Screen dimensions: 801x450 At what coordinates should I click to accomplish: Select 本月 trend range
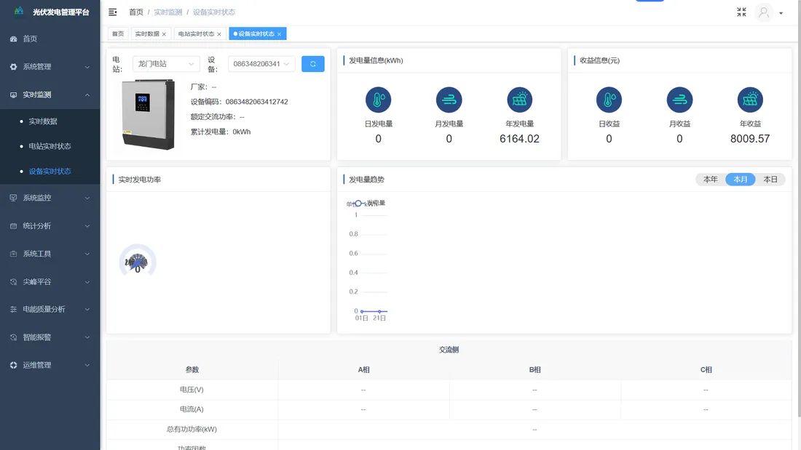tap(741, 180)
